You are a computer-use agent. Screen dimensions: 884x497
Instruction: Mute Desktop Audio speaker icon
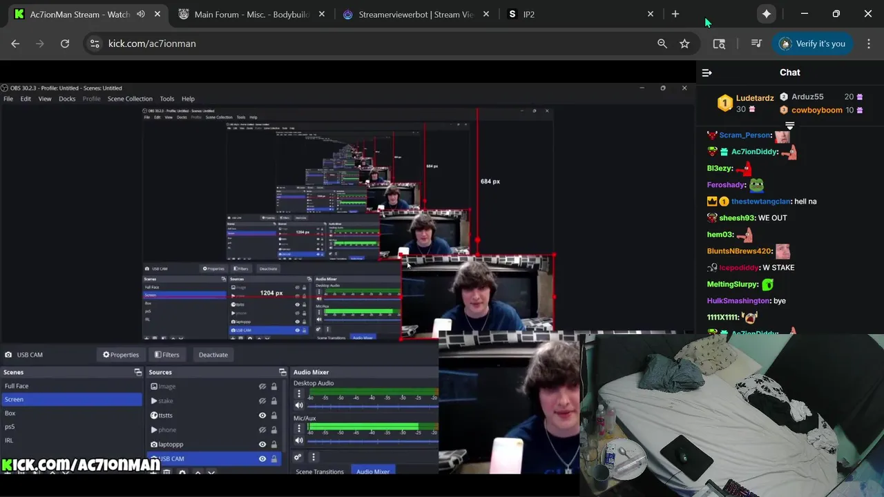(299, 405)
